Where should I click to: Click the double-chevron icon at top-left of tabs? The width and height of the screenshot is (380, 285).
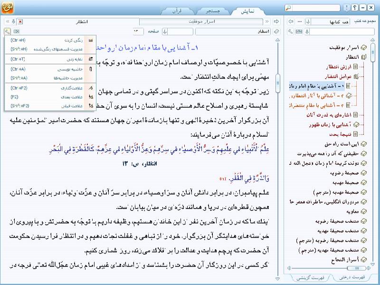7,21
